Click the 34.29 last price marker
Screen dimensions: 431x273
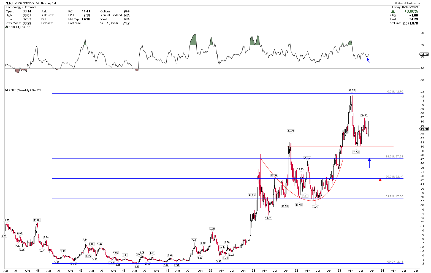[x=424, y=129]
